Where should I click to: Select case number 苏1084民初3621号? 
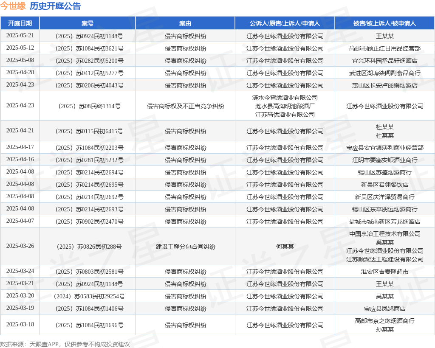pyautogui.click(x=89, y=48)
